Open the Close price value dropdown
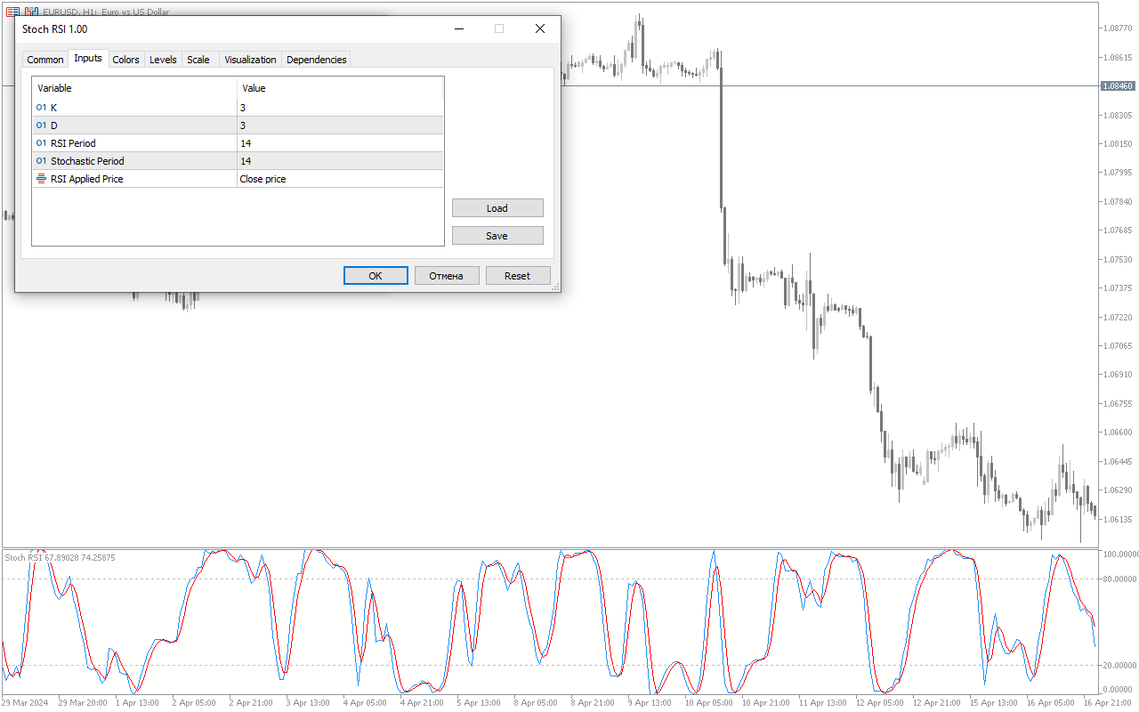The height and width of the screenshot is (712, 1139). pyautogui.click(x=340, y=179)
